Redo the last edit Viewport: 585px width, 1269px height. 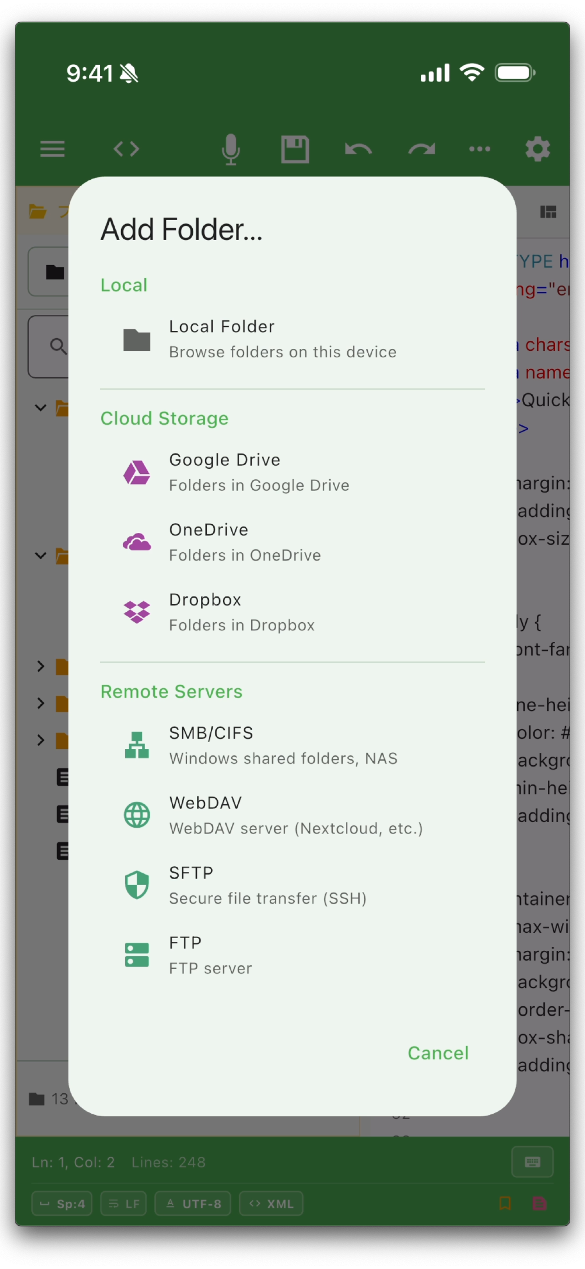[x=421, y=149]
